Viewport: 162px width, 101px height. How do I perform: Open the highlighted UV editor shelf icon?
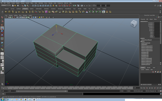pos(103,12)
